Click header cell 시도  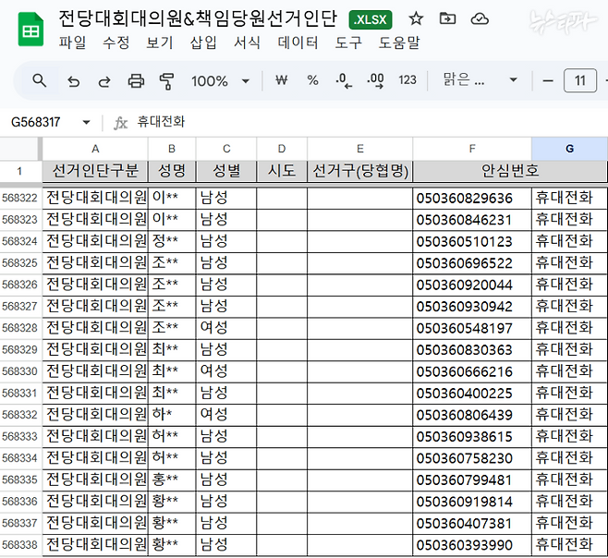282,171
